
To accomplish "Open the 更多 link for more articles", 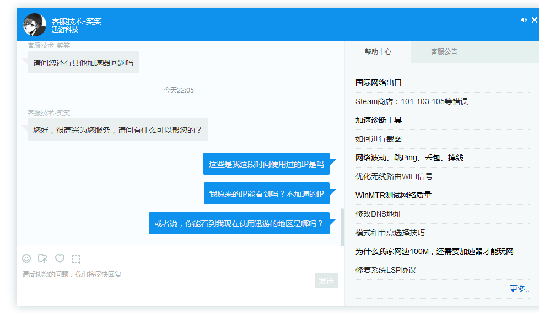I will [x=519, y=289].
